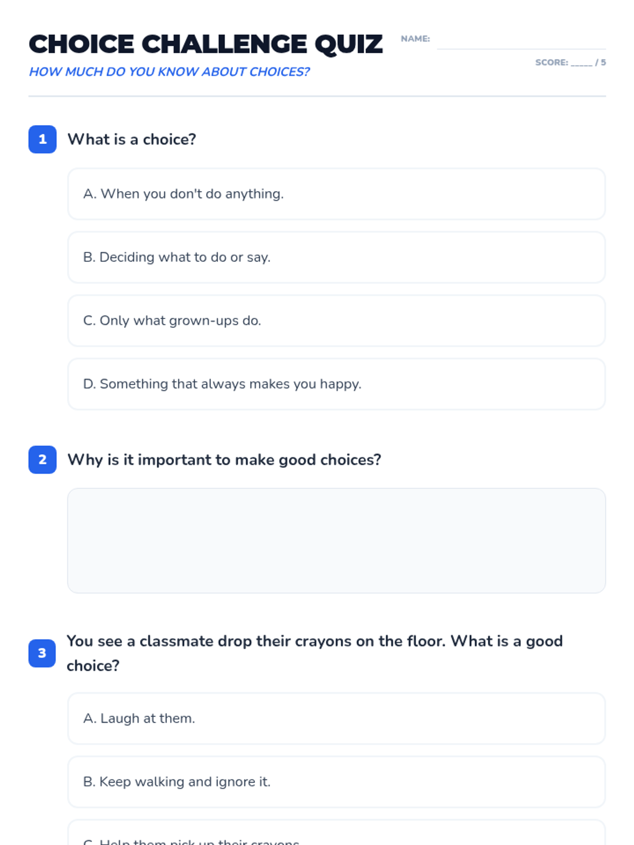Image resolution: width=634 pixels, height=845 pixels.
Task: Click the 'NAME:' label
Action: point(415,39)
